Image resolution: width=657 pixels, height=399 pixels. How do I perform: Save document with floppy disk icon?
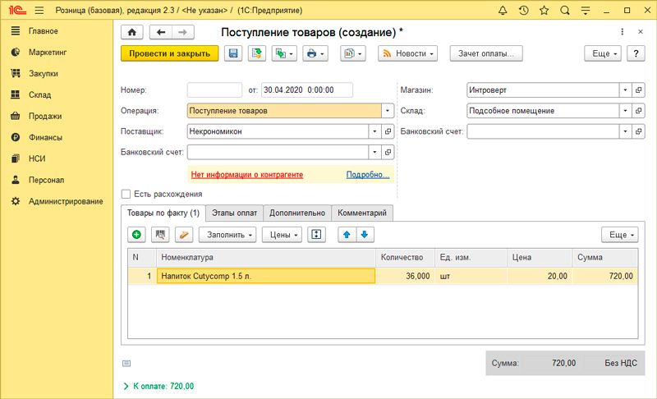pos(233,53)
